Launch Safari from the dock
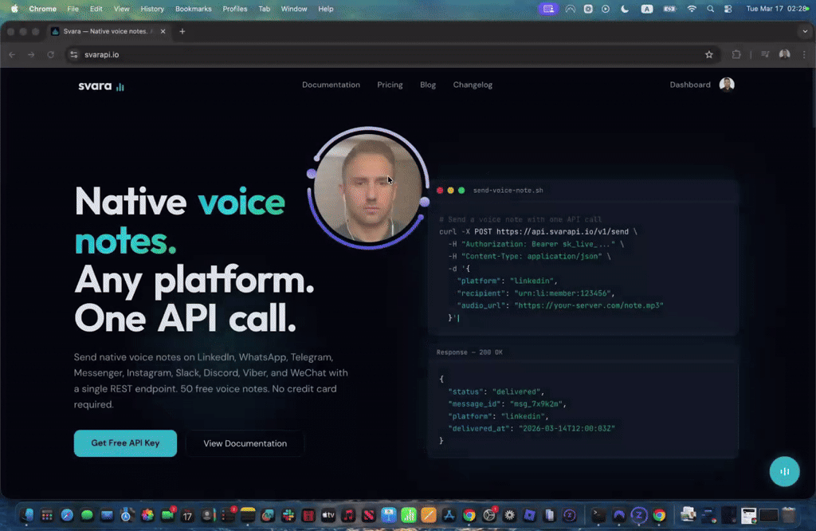816x531 pixels. (67, 515)
